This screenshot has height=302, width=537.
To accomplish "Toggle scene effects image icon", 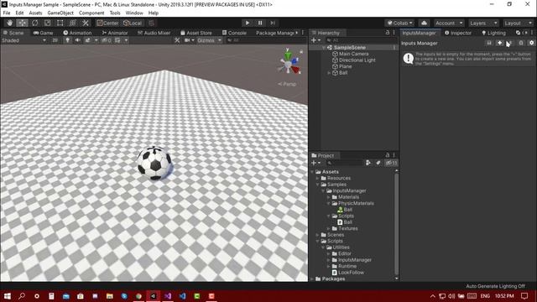I will tap(88, 40).
